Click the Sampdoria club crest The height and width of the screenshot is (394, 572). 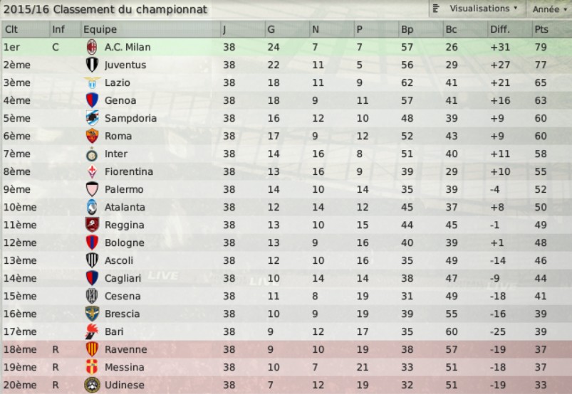point(92,118)
